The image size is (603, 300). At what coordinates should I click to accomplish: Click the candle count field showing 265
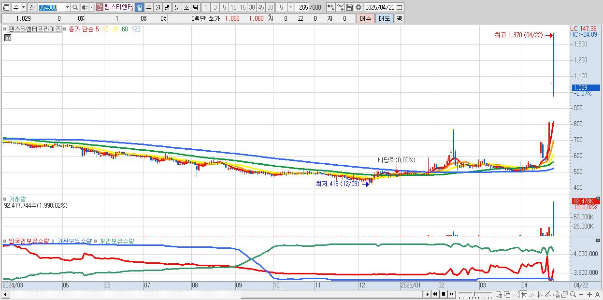pyautogui.click(x=302, y=7)
